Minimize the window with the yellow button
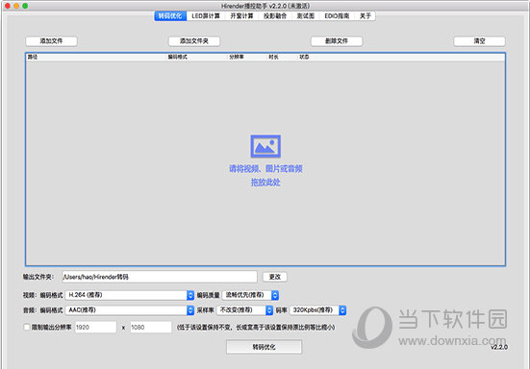This screenshot has height=369, width=530. (x=16, y=6)
